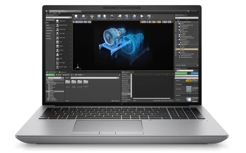This screenshot has height=153, width=246.
Task: Click the blue Blueprint button in Details
Action: click(195, 73)
